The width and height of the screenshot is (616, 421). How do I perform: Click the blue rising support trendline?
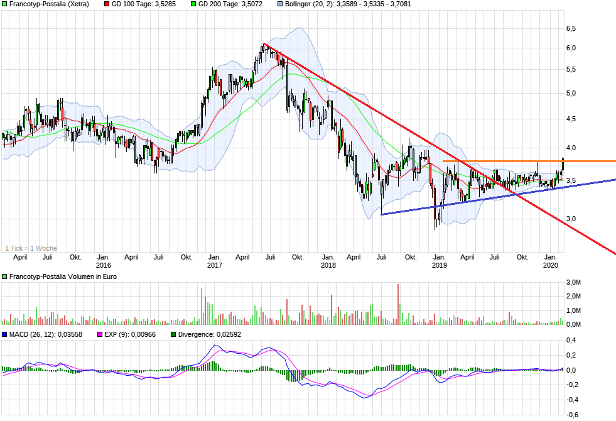499,197
